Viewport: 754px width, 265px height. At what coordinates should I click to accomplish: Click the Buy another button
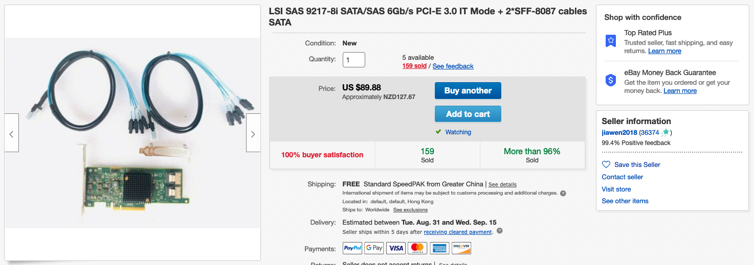click(468, 90)
